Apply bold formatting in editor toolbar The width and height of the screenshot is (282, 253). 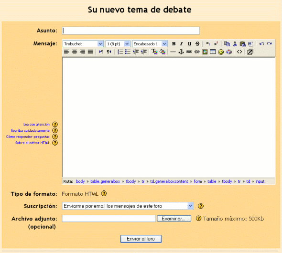pos(174,44)
